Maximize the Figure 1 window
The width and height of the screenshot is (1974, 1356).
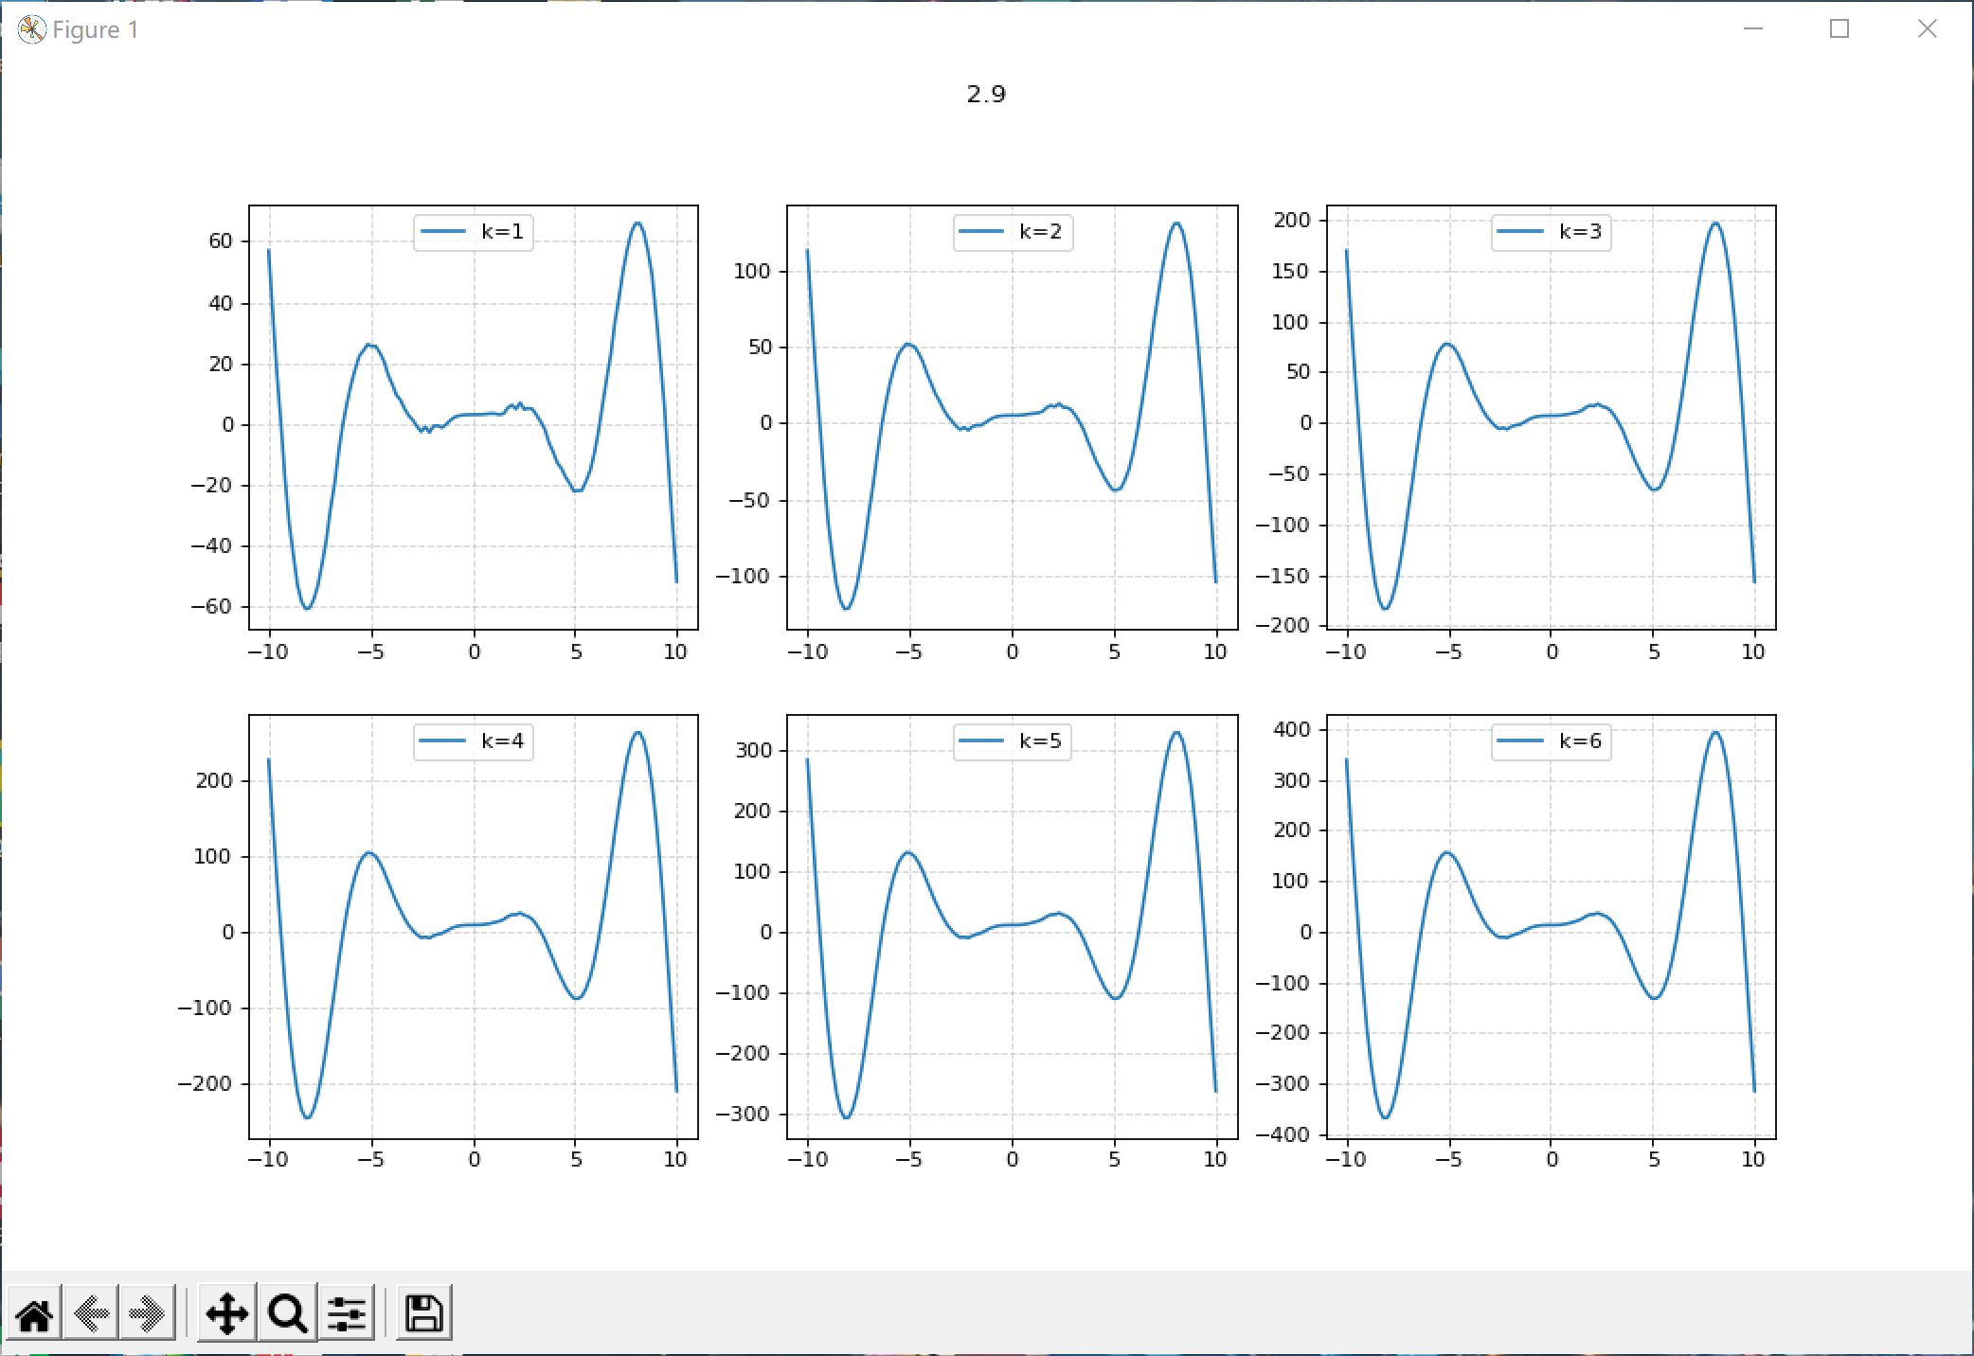point(1839,29)
